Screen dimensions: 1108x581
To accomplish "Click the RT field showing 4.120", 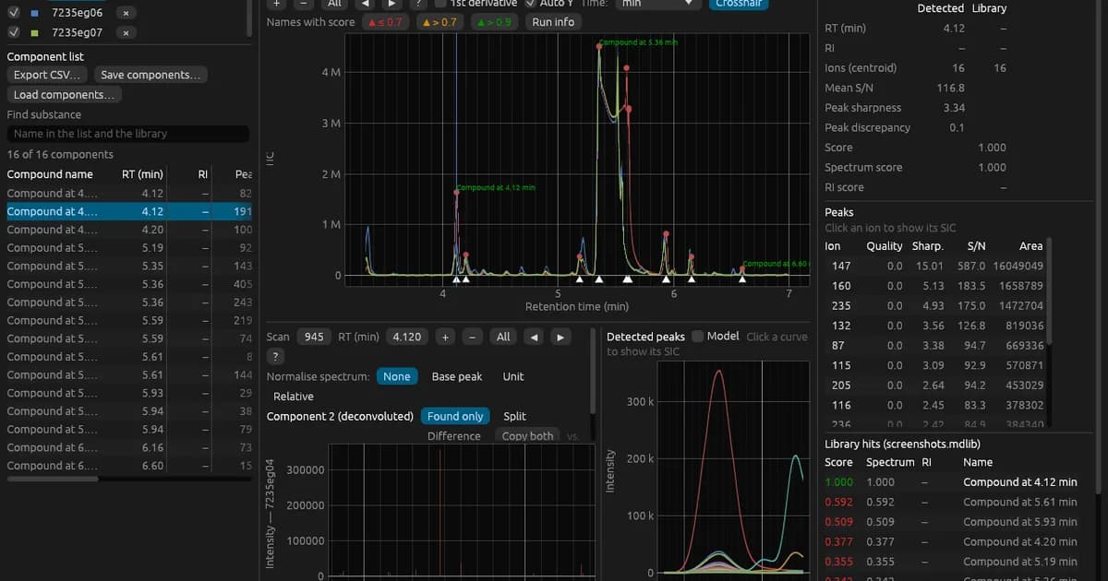I will 407,337.
